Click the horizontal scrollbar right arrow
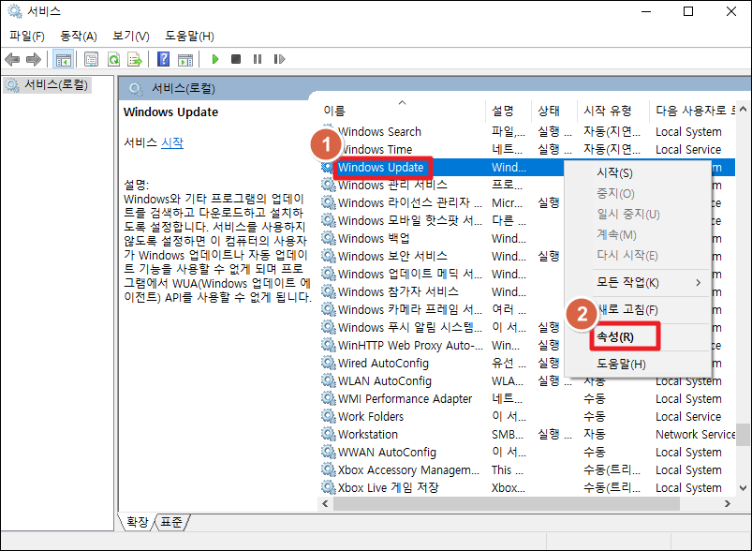Viewport: 752px width, 551px height. tap(728, 503)
